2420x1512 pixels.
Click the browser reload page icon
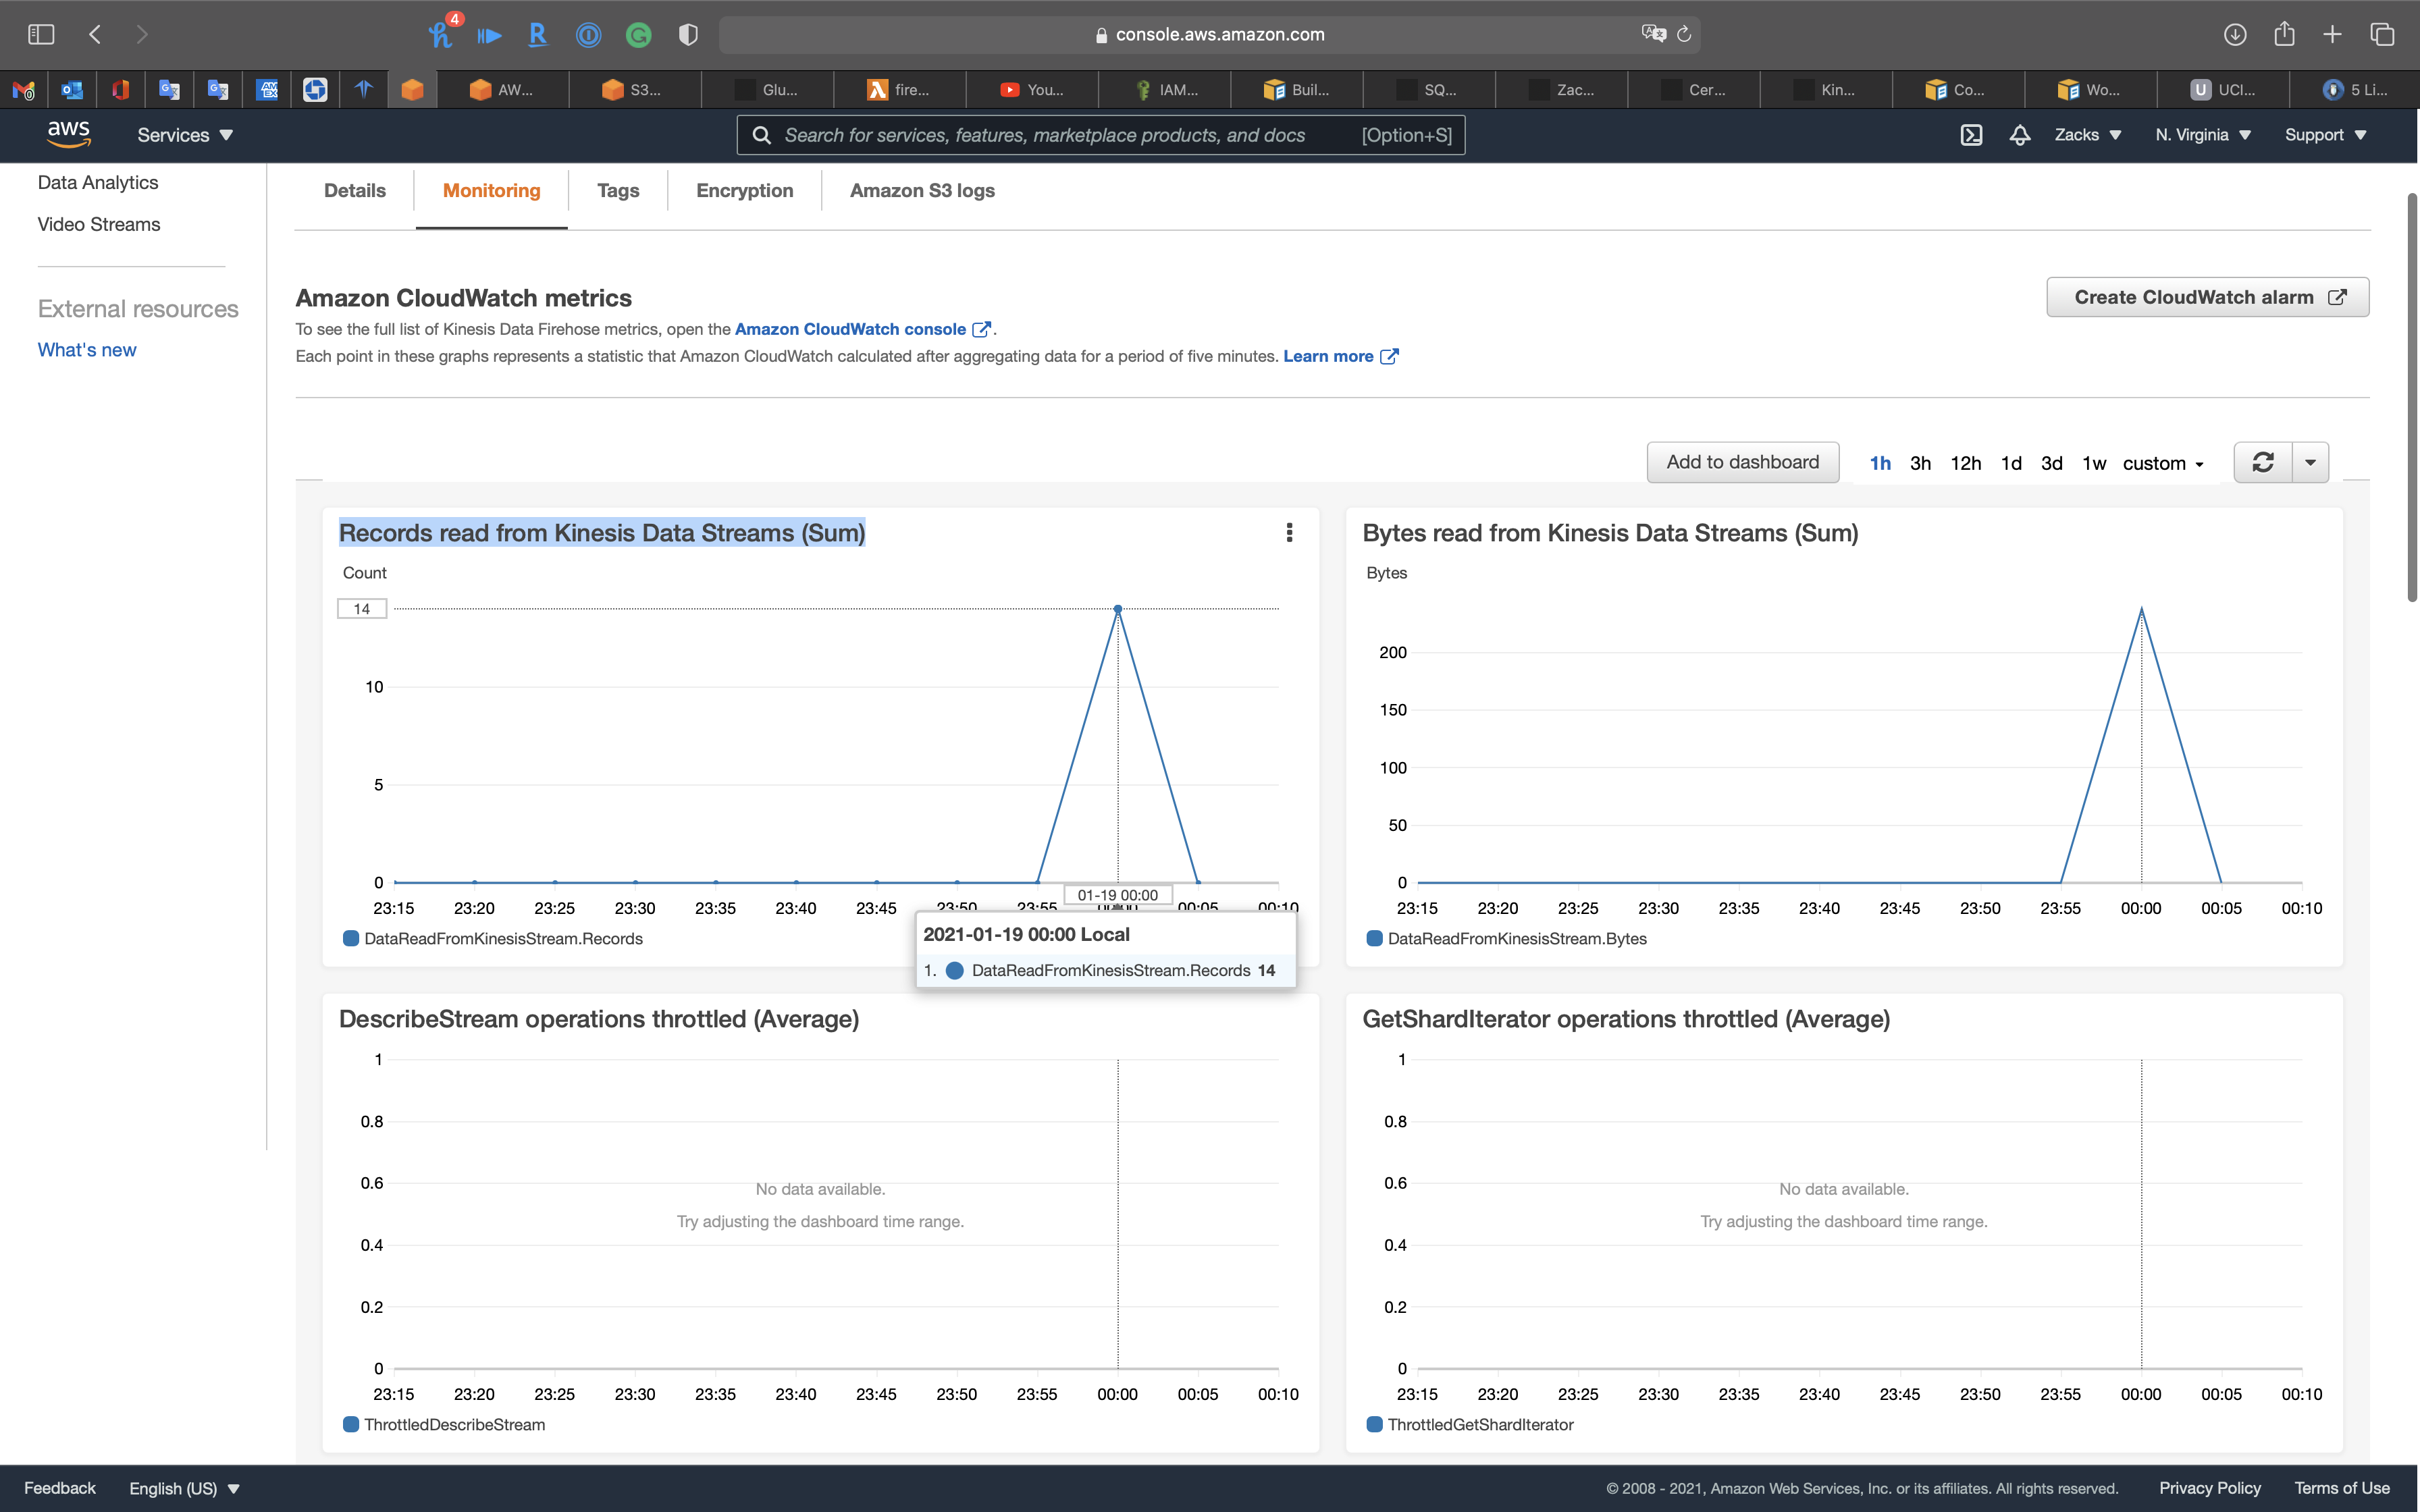[1684, 35]
